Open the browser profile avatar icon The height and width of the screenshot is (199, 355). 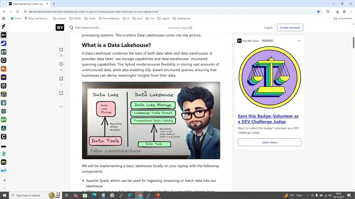[344, 12]
